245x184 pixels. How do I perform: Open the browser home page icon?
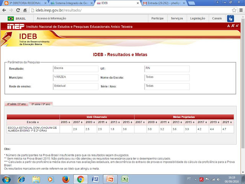[25, 10]
